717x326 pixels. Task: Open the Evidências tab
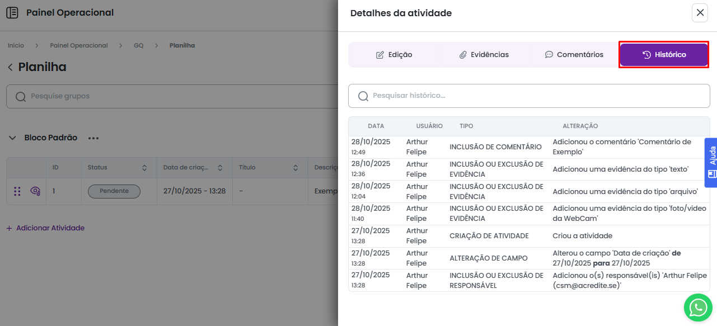click(484, 55)
